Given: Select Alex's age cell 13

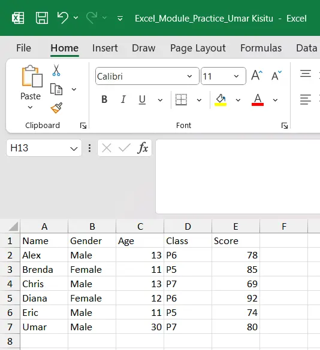Looking at the screenshot, I should click(x=140, y=255).
